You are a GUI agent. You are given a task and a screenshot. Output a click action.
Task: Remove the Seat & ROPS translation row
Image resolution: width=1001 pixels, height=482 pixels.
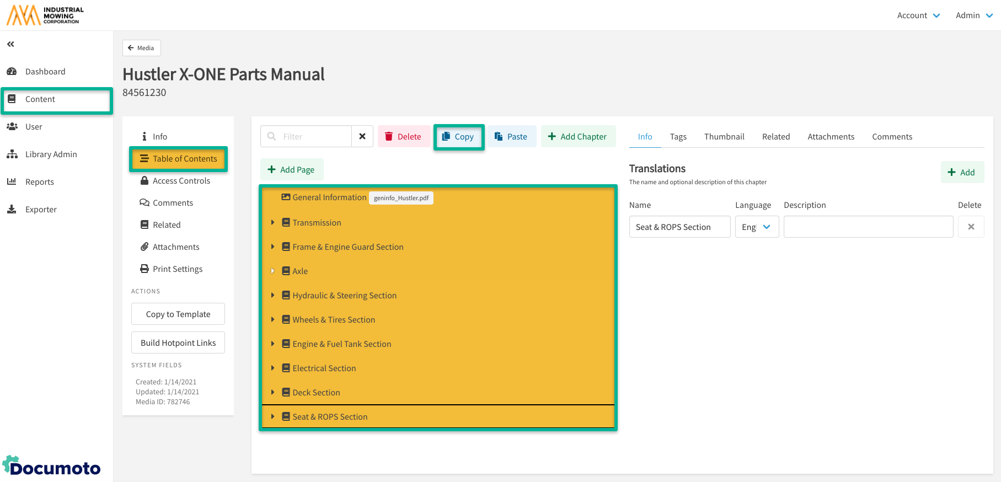click(x=971, y=227)
